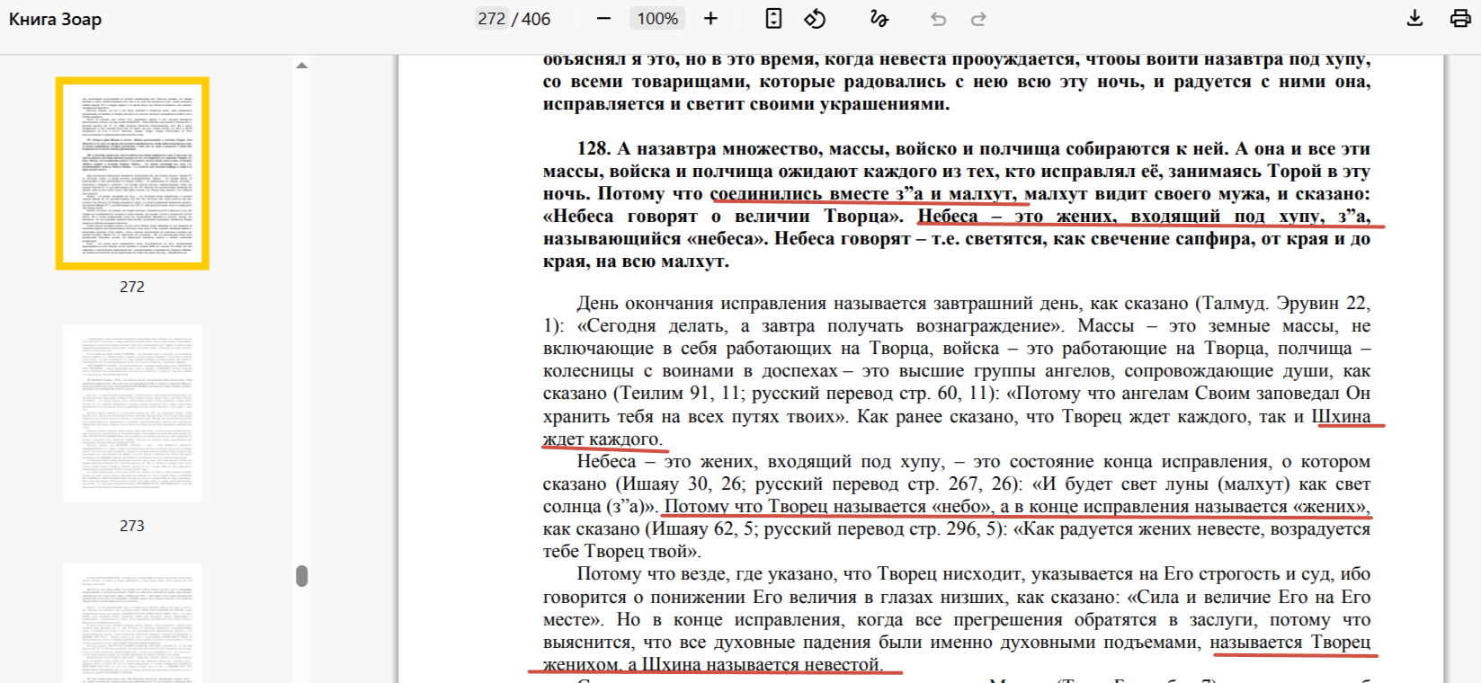Click the underlined phrase Шхина ждет каждого
The height and width of the screenshot is (683, 1481).
point(963,428)
